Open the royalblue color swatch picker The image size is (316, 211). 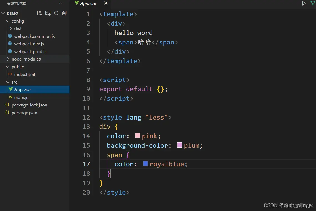point(145,163)
